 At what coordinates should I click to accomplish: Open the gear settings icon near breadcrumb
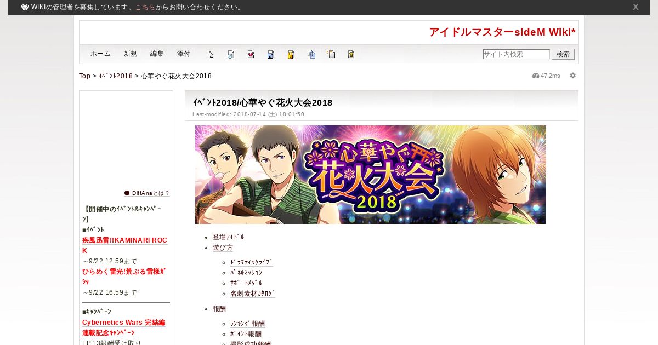[573, 76]
